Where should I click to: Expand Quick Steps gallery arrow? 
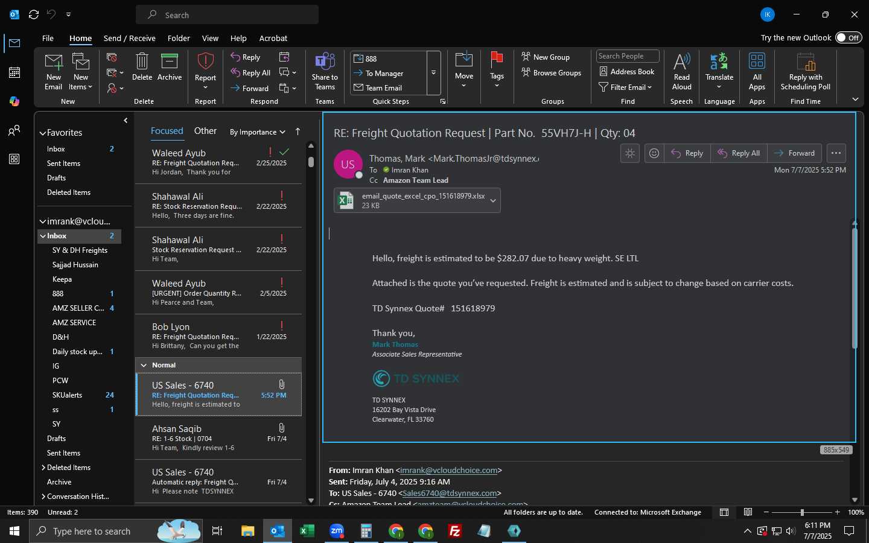434,73
